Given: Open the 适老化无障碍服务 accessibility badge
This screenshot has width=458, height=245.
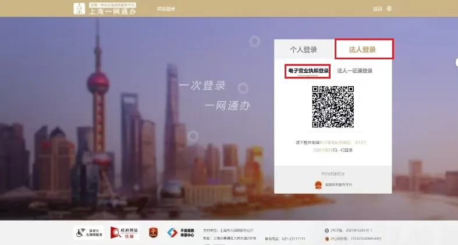Looking at the screenshot, I should pos(88,233).
